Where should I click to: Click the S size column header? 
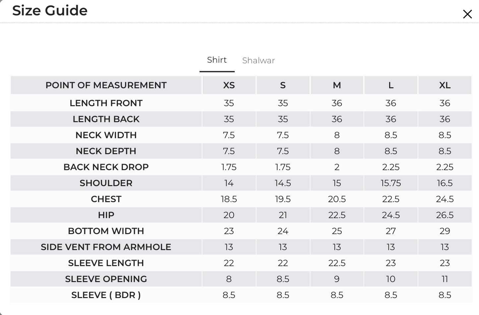coord(283,85)
